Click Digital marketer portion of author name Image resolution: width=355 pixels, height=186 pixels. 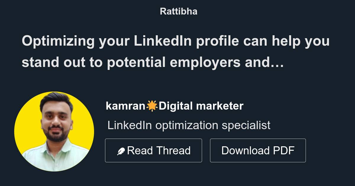click(x=201, y=105)
